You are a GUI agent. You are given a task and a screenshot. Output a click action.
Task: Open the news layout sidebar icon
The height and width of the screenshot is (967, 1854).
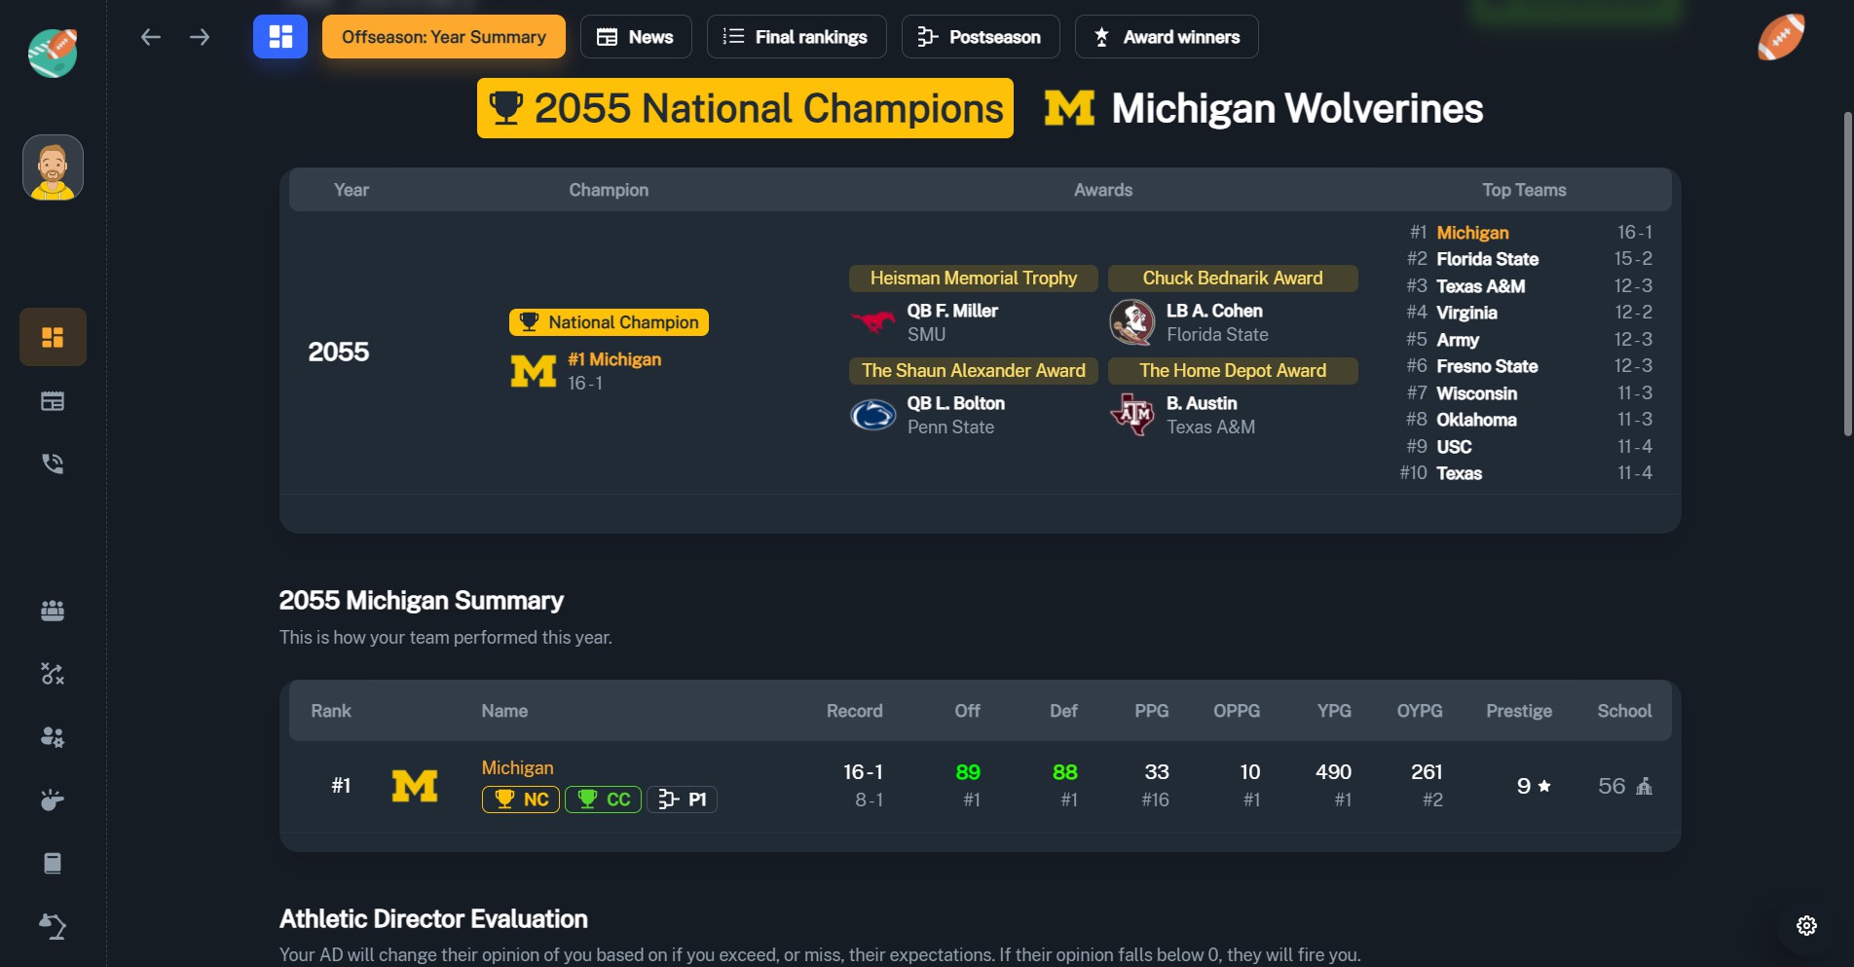click(53, 401)
